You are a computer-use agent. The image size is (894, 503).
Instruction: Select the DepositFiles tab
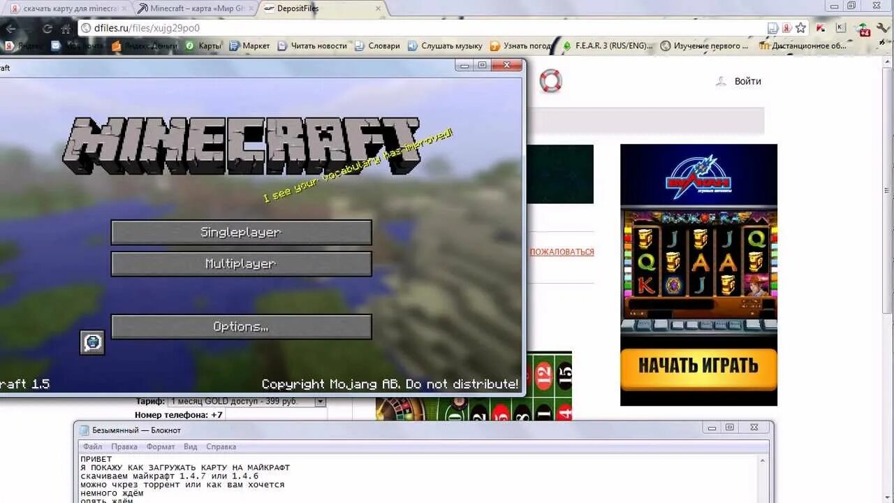click(323, 8)
